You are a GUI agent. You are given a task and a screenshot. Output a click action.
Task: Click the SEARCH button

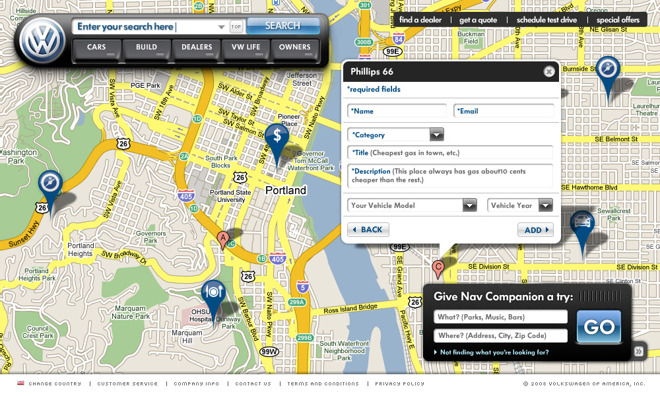(283, 26)
